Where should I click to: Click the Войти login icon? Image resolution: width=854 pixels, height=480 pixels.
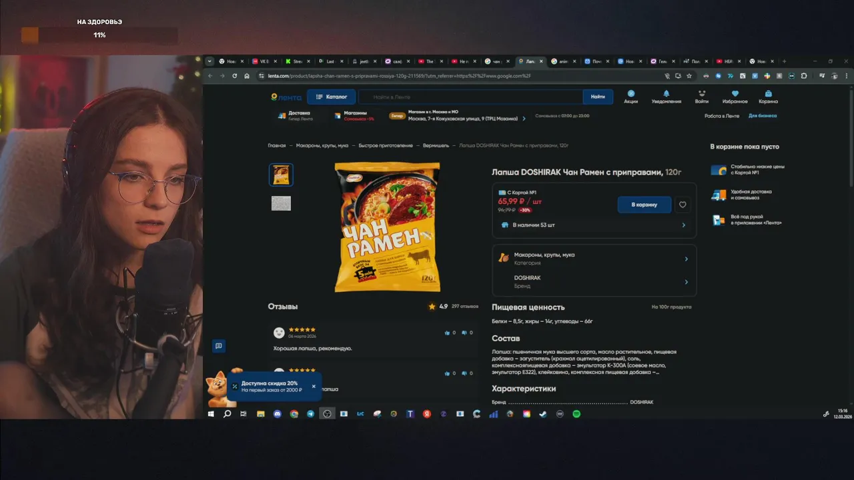point(701,97)
